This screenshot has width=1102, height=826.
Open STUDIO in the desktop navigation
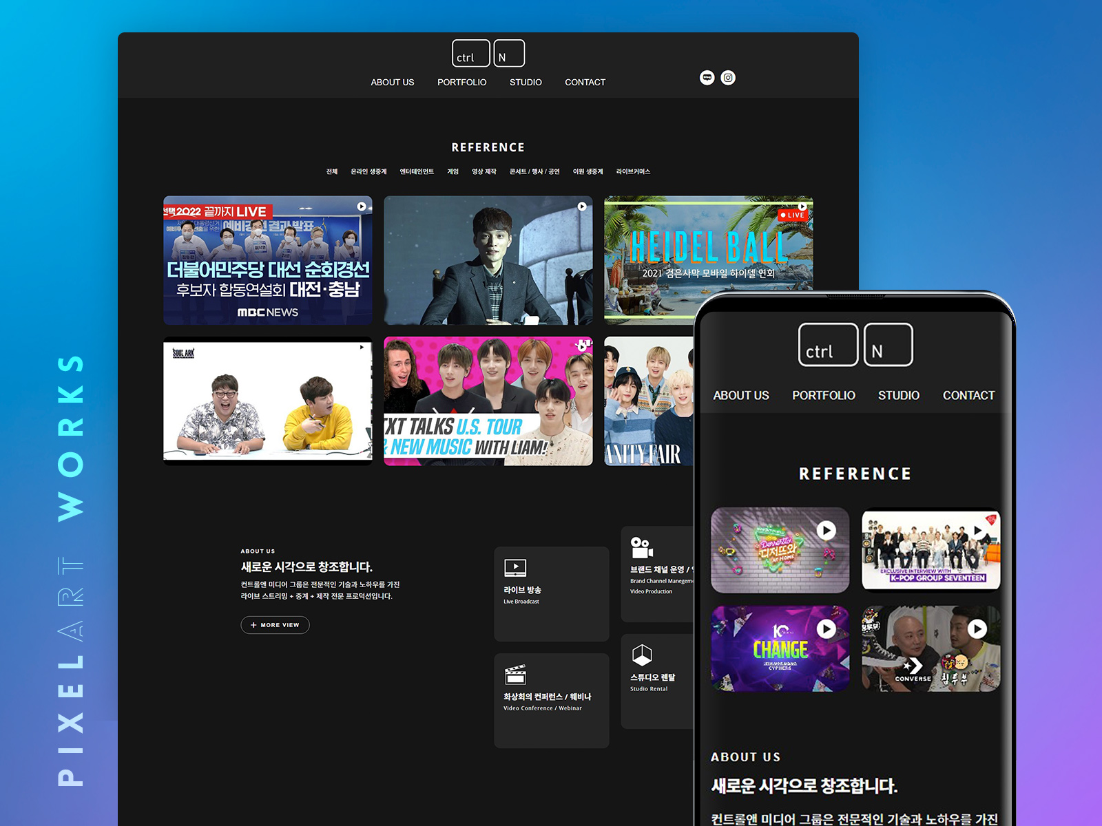(526, 82)
